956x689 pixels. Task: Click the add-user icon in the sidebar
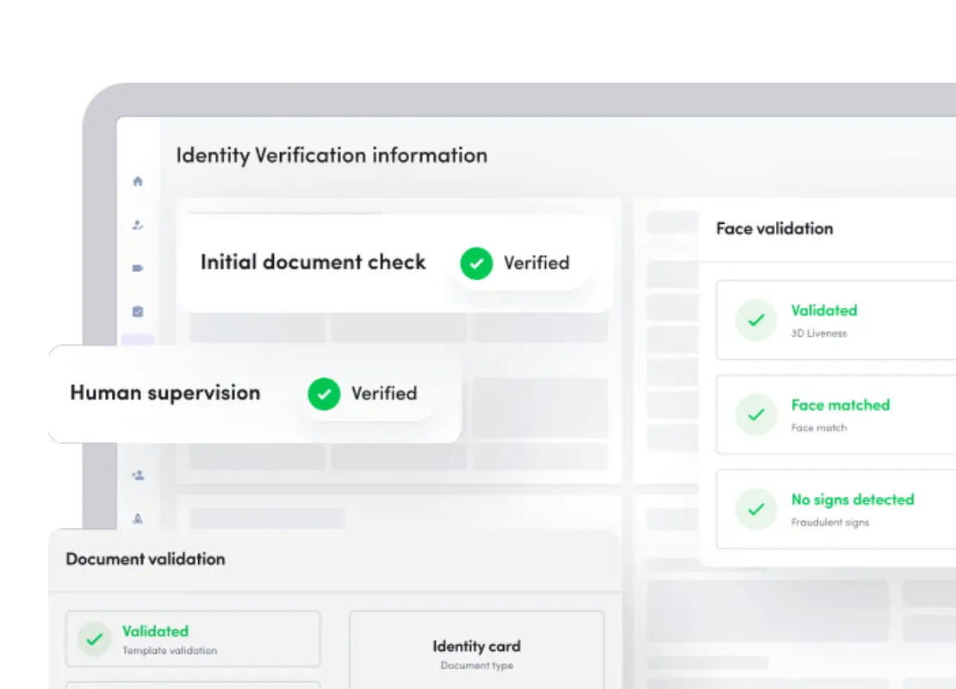click(138, 475)
